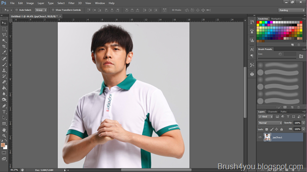Click the vertical canvas scrollbar
The image size is (307, 172).
pos(245,92)
